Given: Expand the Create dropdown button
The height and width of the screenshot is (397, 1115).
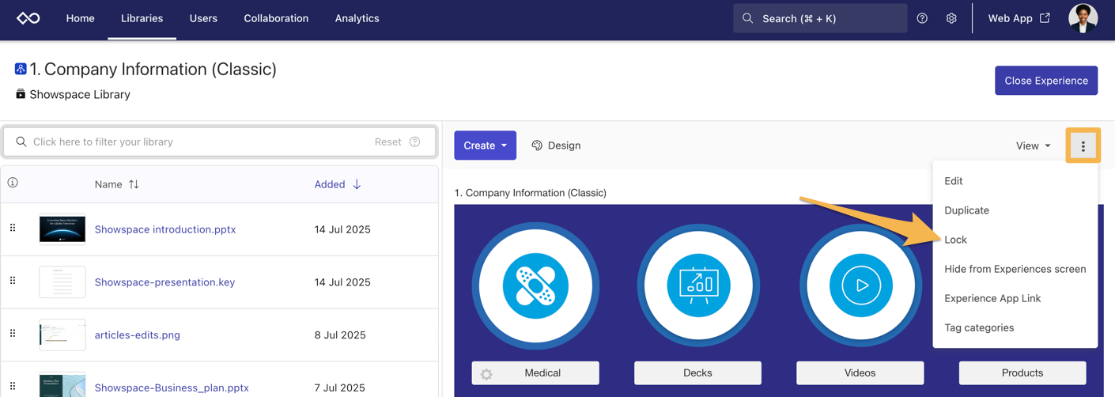Looking at the screenshot, I should coord(485,146).
